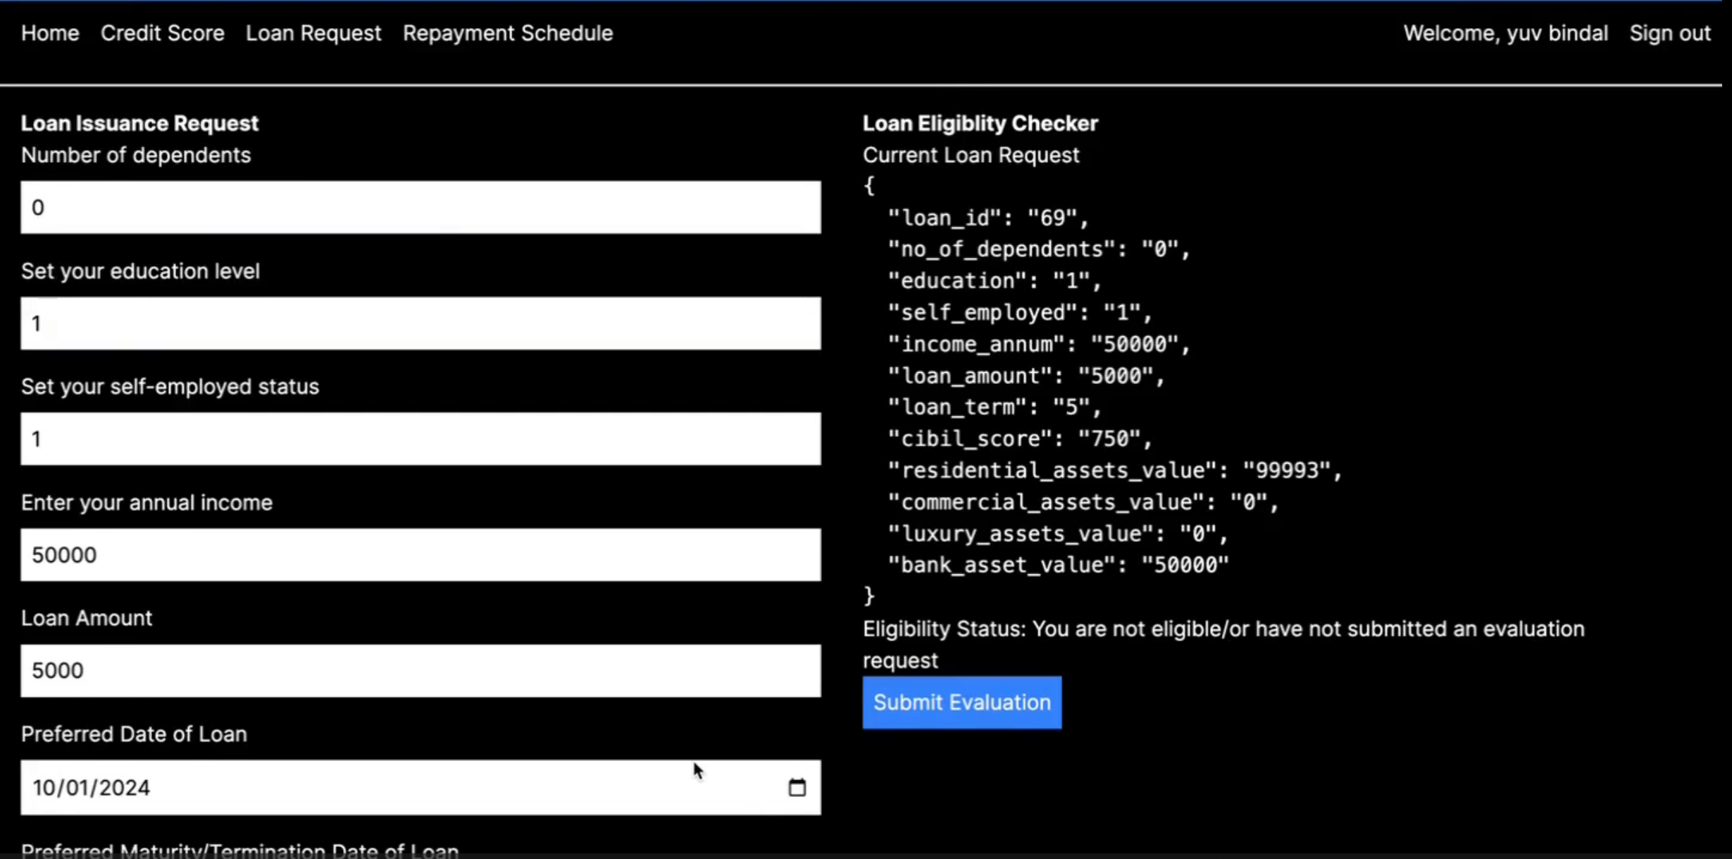Image resolution: width=1732 pixels, height=859 pixels.
Task: Click the Welcome, yuv bindal text
Action: pos(1505,33)
